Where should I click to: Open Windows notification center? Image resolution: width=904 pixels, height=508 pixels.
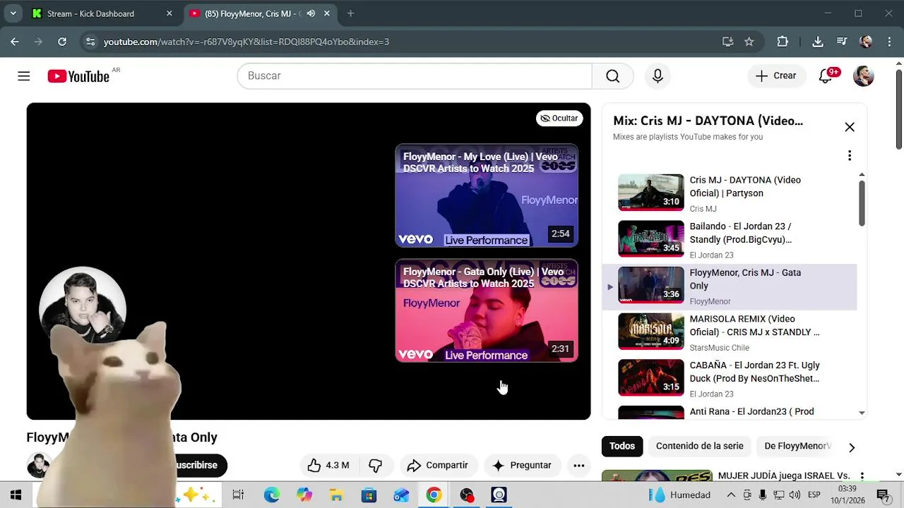pos(882,495)
